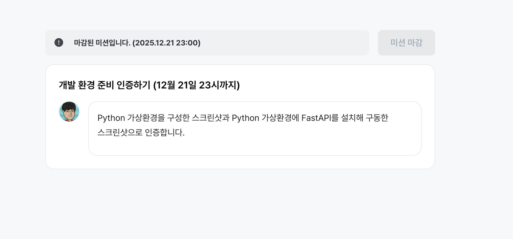513x239 pixels.
Task: Click the disabled 미션 마감 button
Action: [x=406, y=43]
